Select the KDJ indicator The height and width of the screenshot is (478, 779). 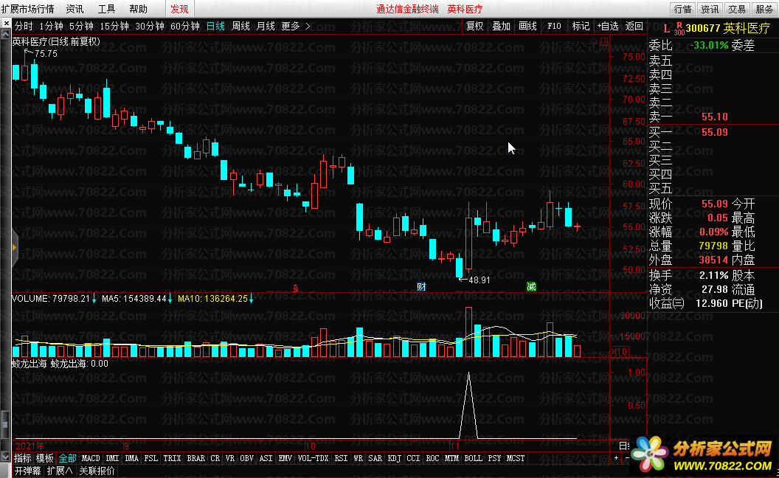tap(394, 458)
